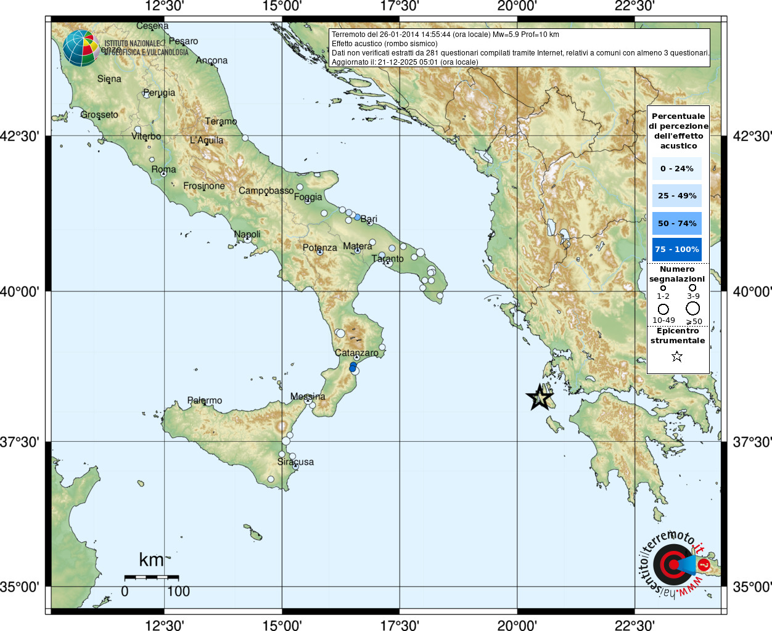Select the Napoli label on the map
This screenshot has width=772, height=631.
[x=247, y=234]
